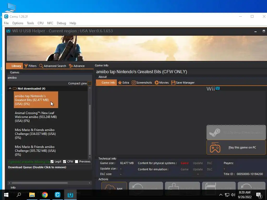Click download queue scroll left arrow

(x=9, y=183)
